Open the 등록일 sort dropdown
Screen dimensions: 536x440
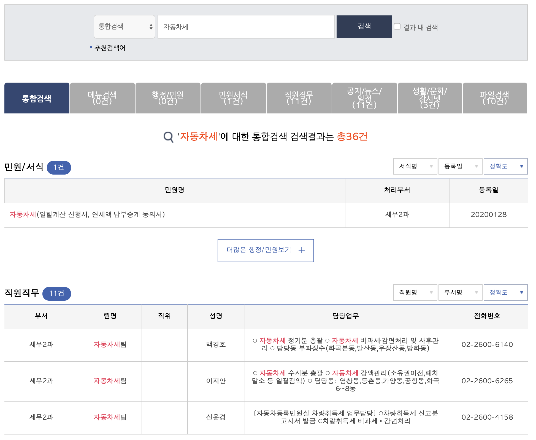click(460, 166)
